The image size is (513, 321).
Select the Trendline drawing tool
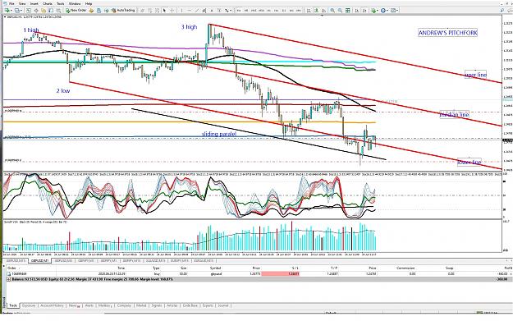point(197,11)
